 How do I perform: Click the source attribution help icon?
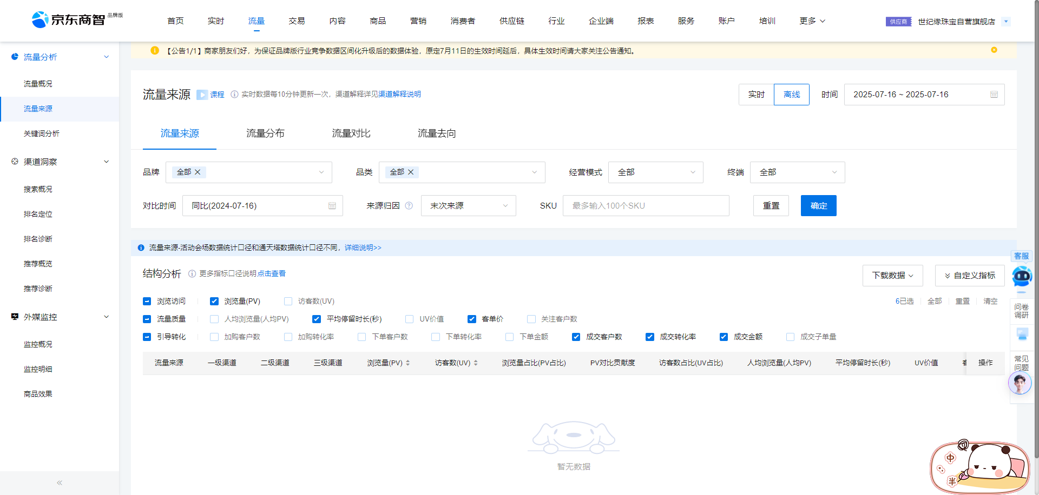409,206
